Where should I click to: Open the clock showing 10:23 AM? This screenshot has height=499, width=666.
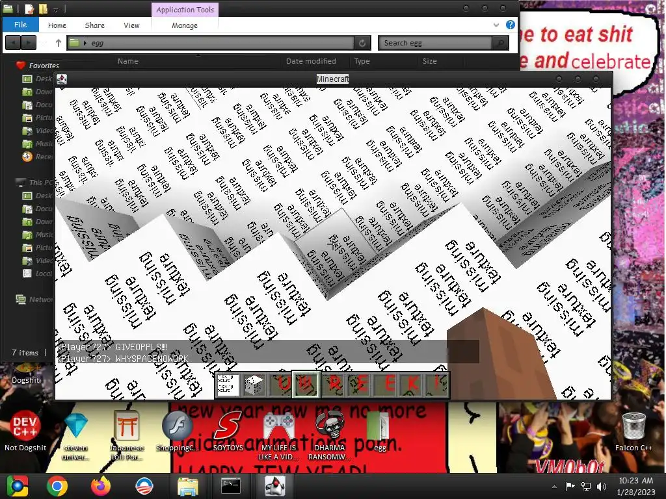tap(635, 486)
